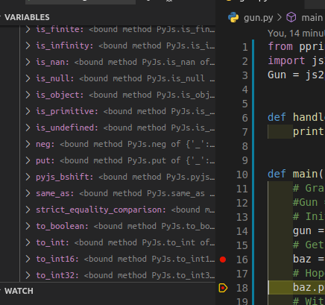
Task: Click line number 1 in gutter
Action: 245,47
